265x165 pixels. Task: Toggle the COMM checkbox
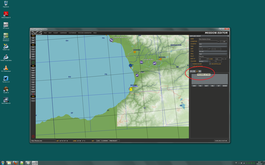[x=208, y=59]
